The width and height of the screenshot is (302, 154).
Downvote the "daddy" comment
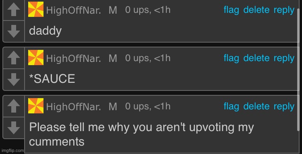point(13,31)
